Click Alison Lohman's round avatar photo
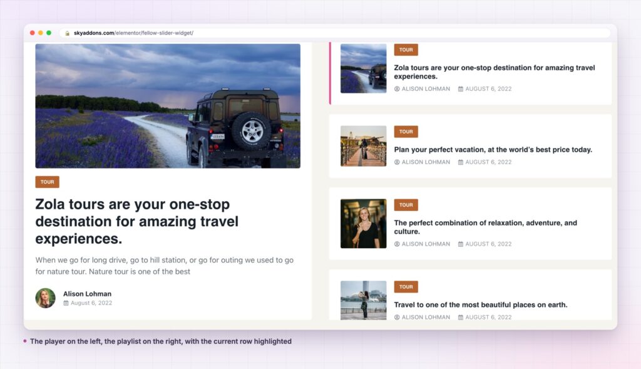 click(x=45, y=298)
